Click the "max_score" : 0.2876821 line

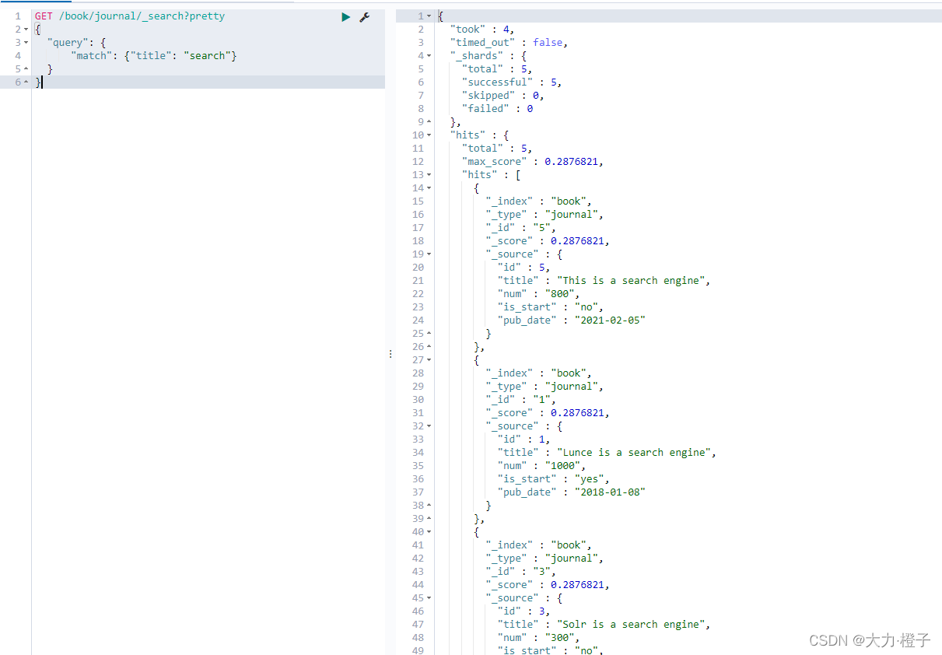click(533, 161)
